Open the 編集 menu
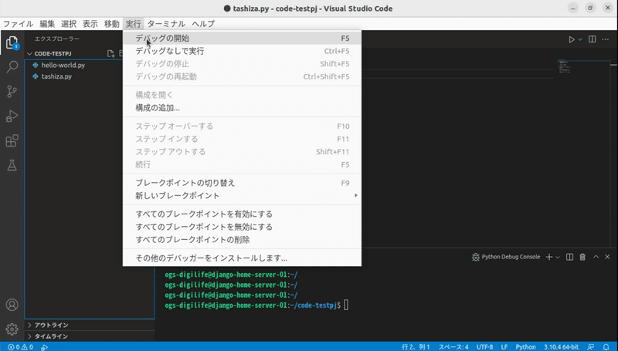 pyautogui.click(x=47, y=24)
